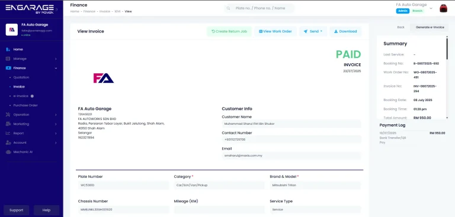455x217 pixels.
Task: Click the Customer Name field
Action: 291,124
